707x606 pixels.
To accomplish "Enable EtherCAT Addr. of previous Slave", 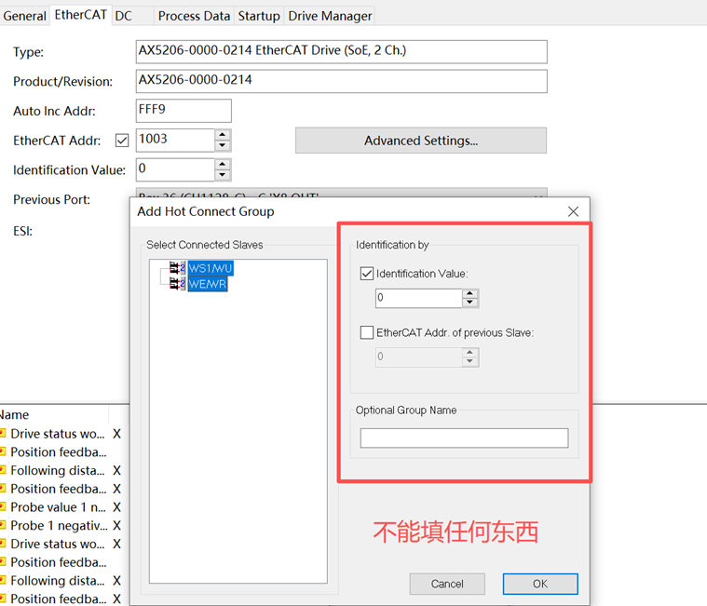I will click(367, 332).
